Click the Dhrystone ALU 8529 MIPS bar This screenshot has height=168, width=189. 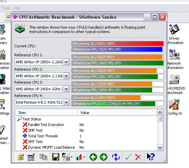(x=118, y=57)
